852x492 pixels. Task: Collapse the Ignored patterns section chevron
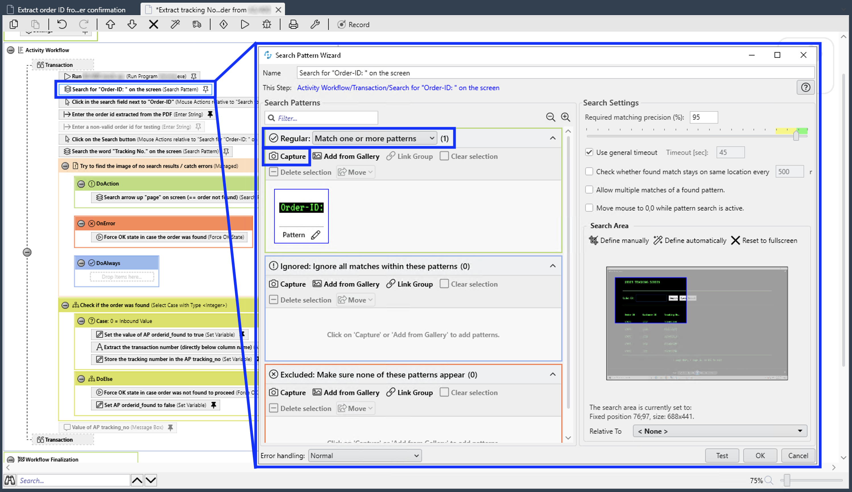click(553, 266)
